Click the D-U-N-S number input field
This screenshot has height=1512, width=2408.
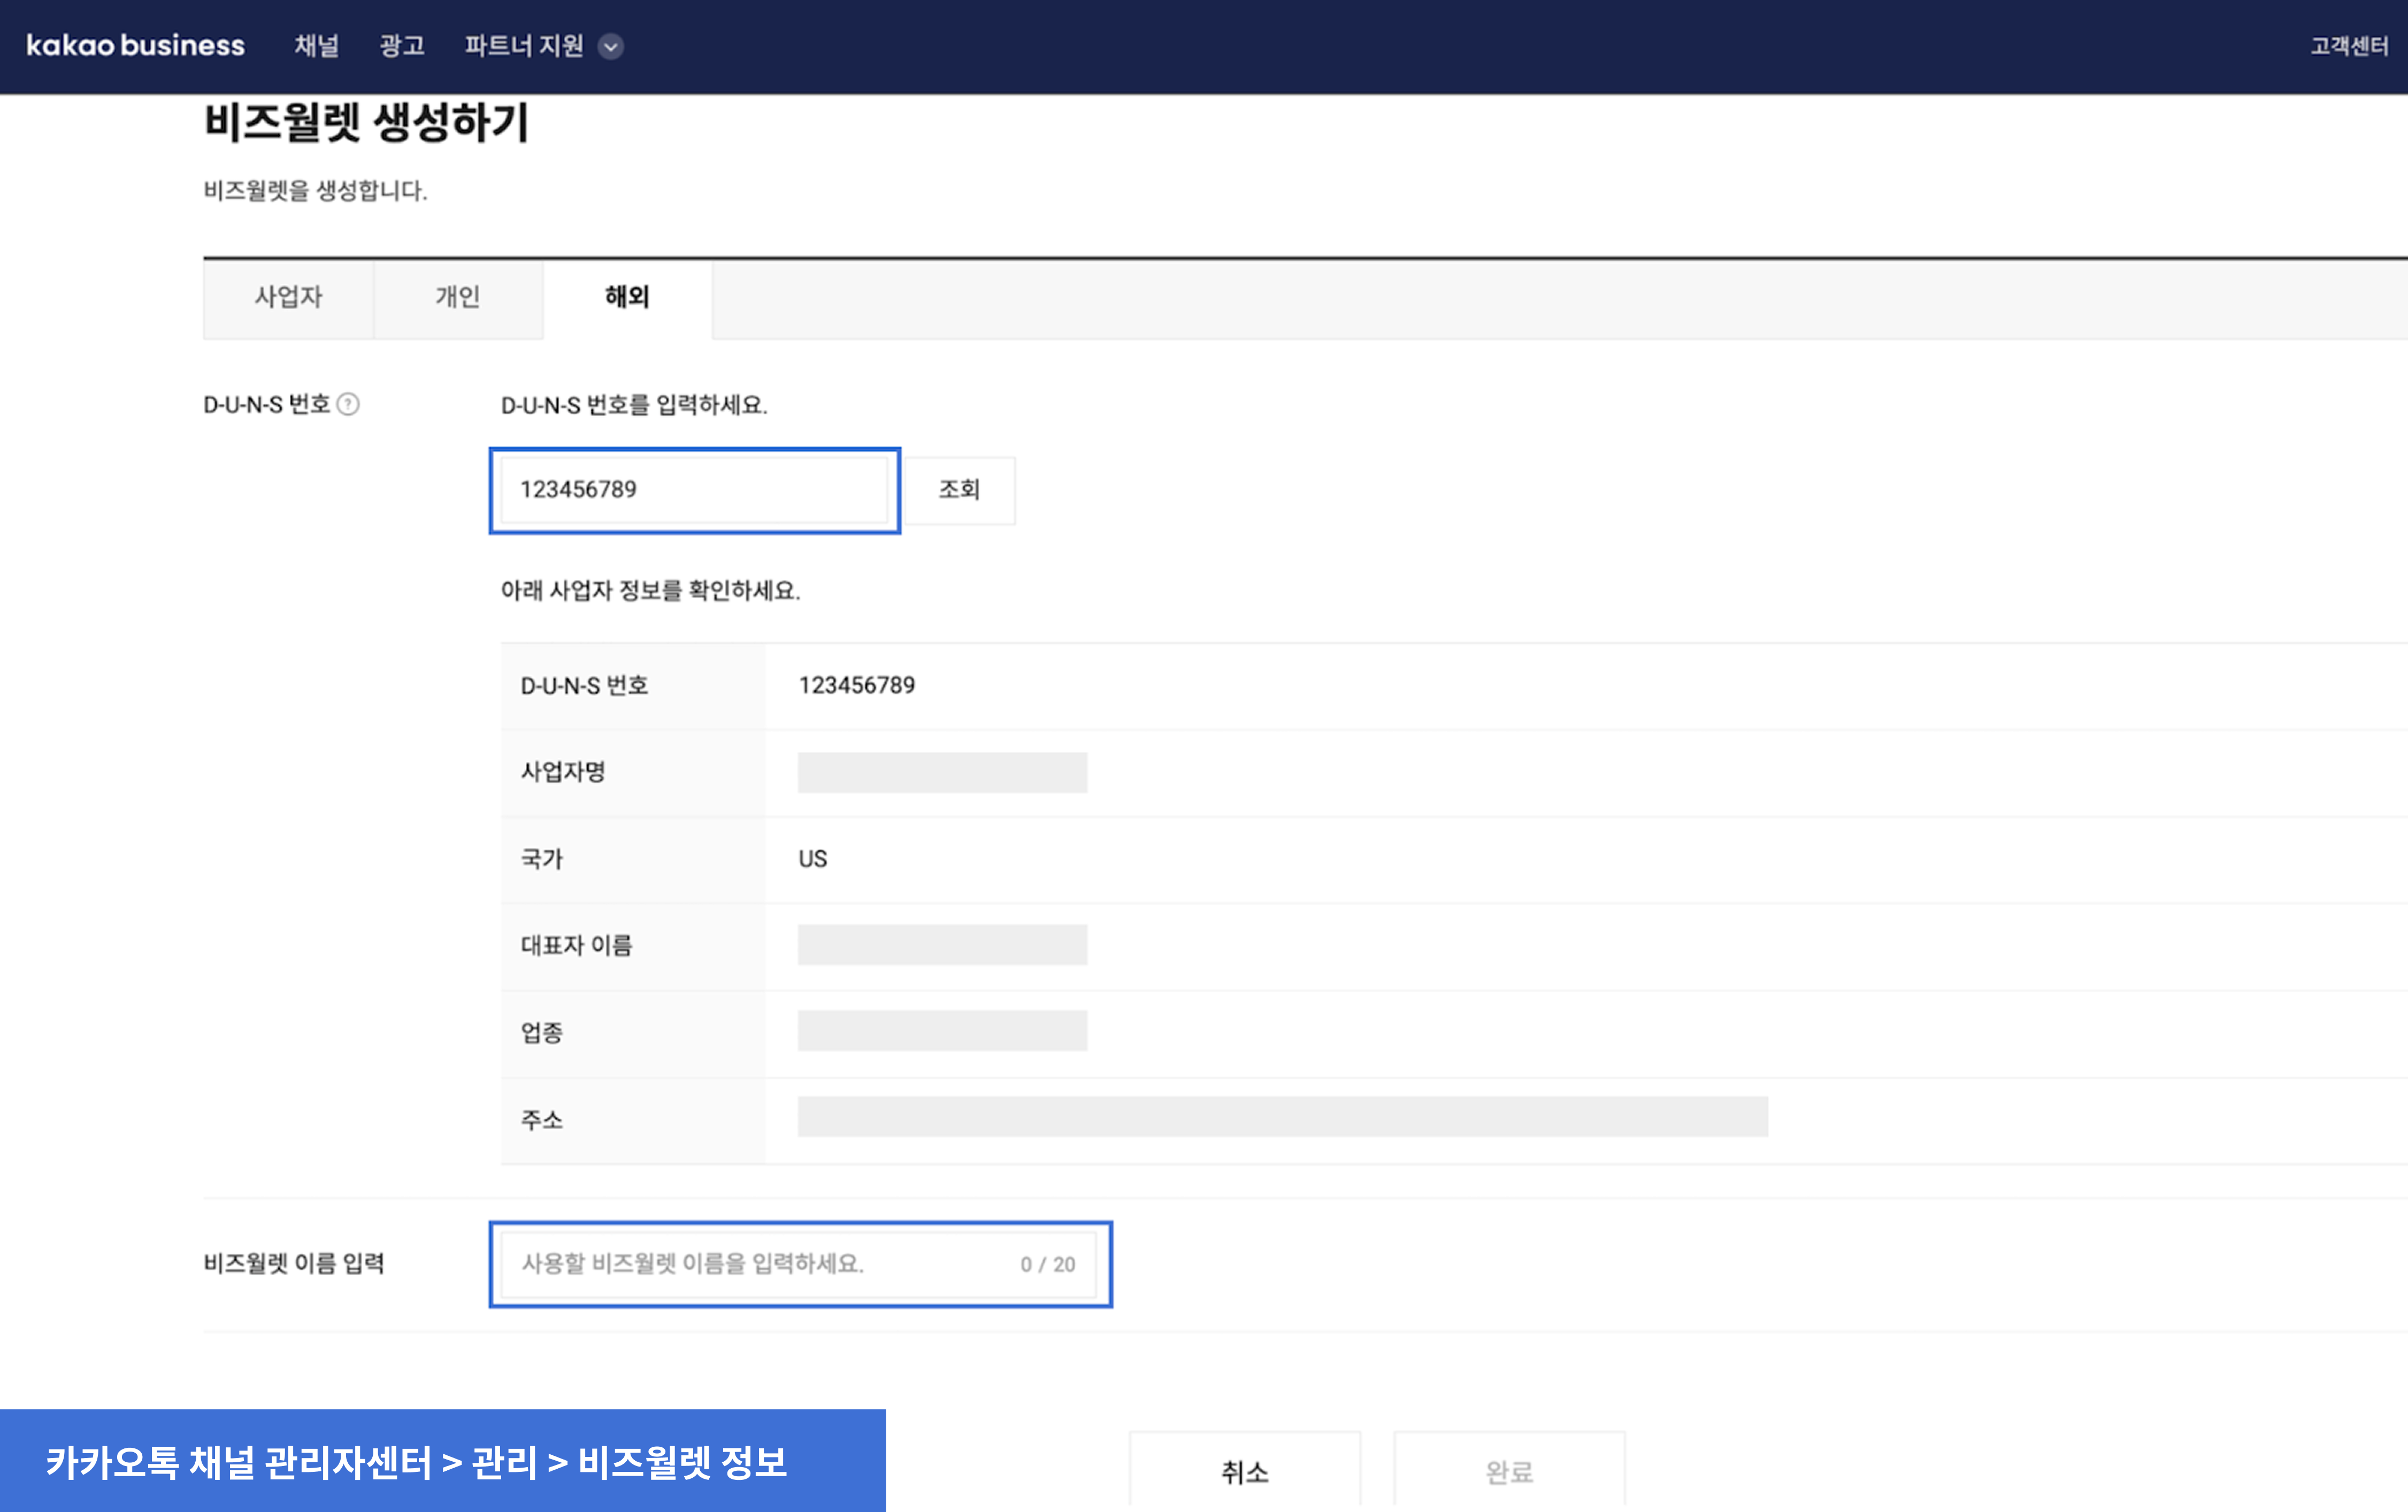[x=693, y=490]
